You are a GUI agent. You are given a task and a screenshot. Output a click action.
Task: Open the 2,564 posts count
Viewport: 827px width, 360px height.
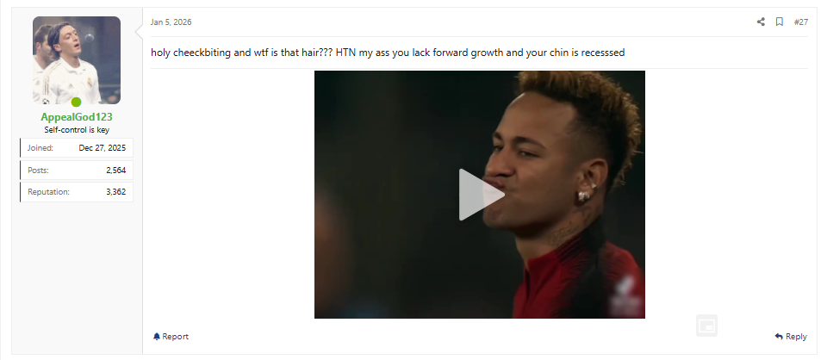point(116,171)
